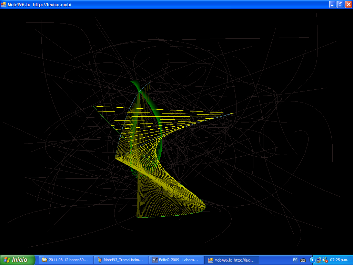The image size is (353, 265).
Task: Click the left tip of the yellow mesh
Action: pyautogui.click(x=94, y=106)
